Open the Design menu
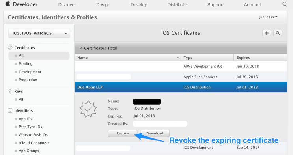Screen dimensions: 293x155 click(103, 5)
